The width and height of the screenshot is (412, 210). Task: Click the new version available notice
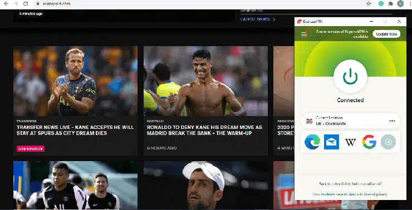click(x=342, y=34)
